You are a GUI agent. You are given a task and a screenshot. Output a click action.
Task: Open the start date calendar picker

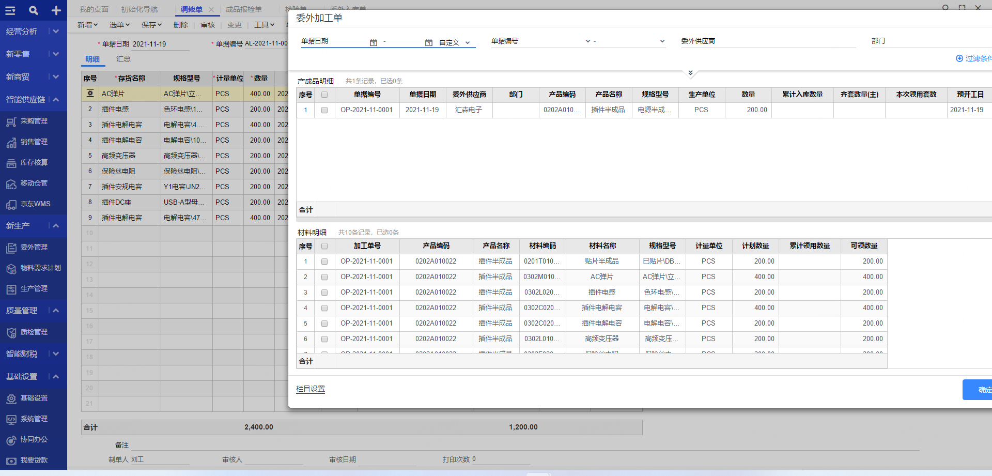tap(374, 42)
